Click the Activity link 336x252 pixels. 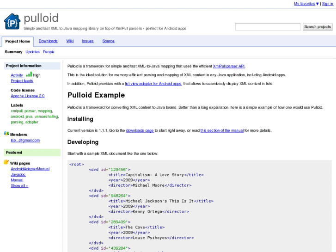tap(17, 75)
